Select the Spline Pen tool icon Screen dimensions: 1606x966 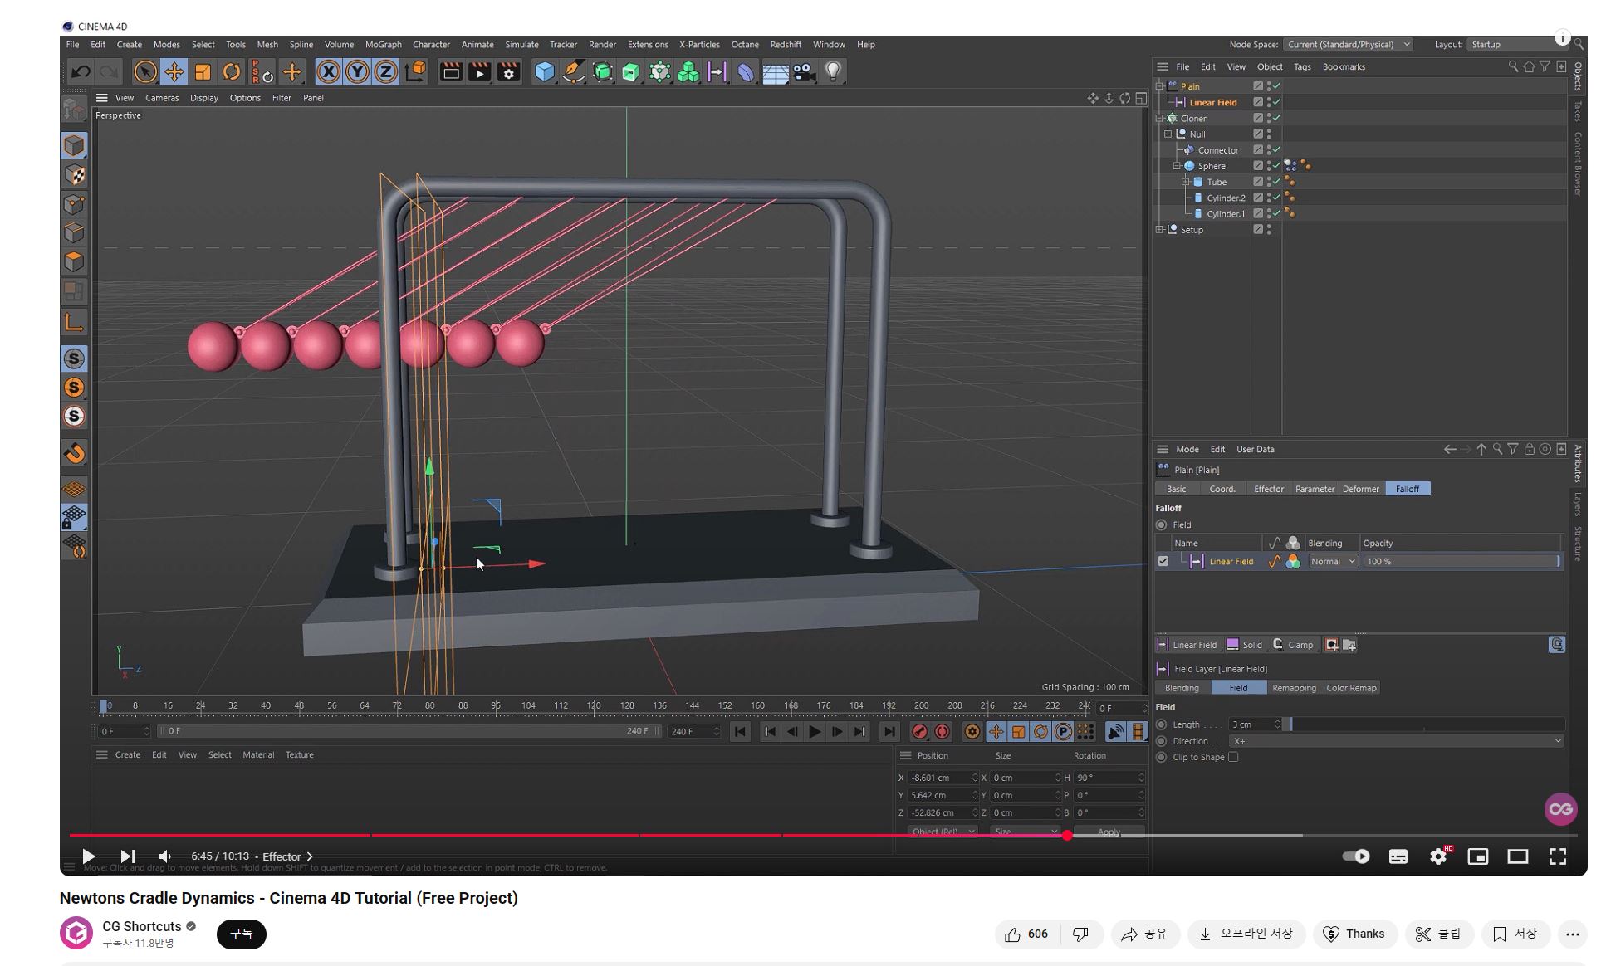pyautogui.click(x=573, y=72)
